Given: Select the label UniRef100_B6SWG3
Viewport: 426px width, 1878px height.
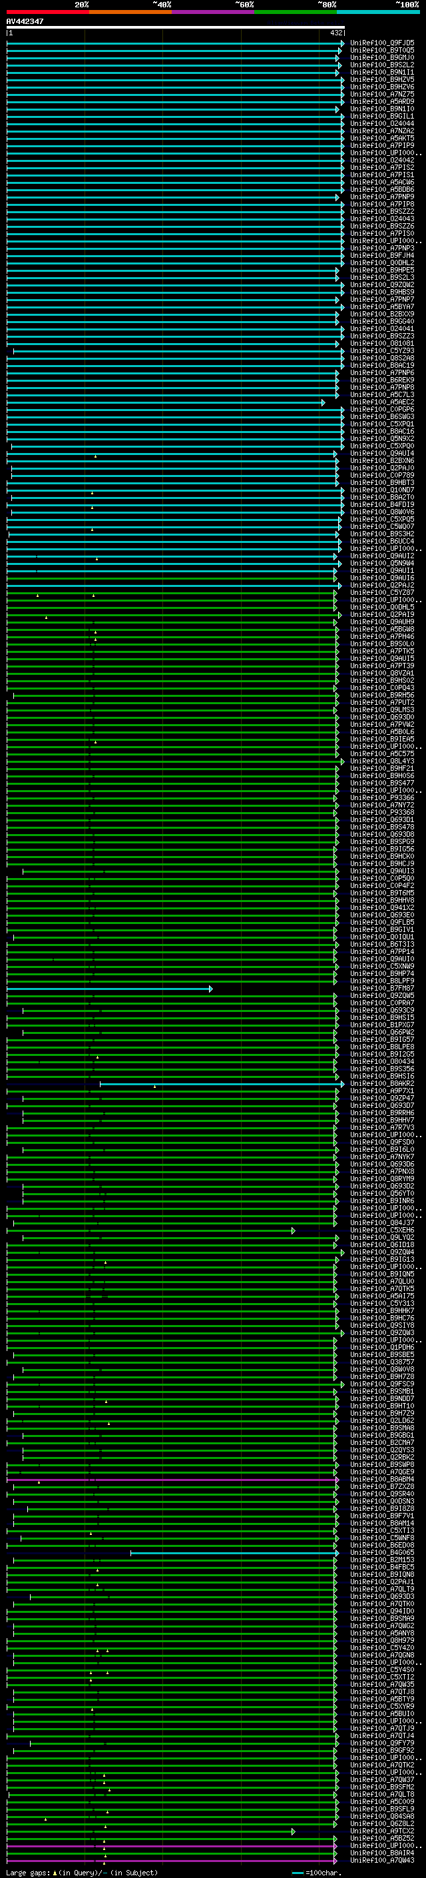Looking at the screenshot, I should 382,417.
